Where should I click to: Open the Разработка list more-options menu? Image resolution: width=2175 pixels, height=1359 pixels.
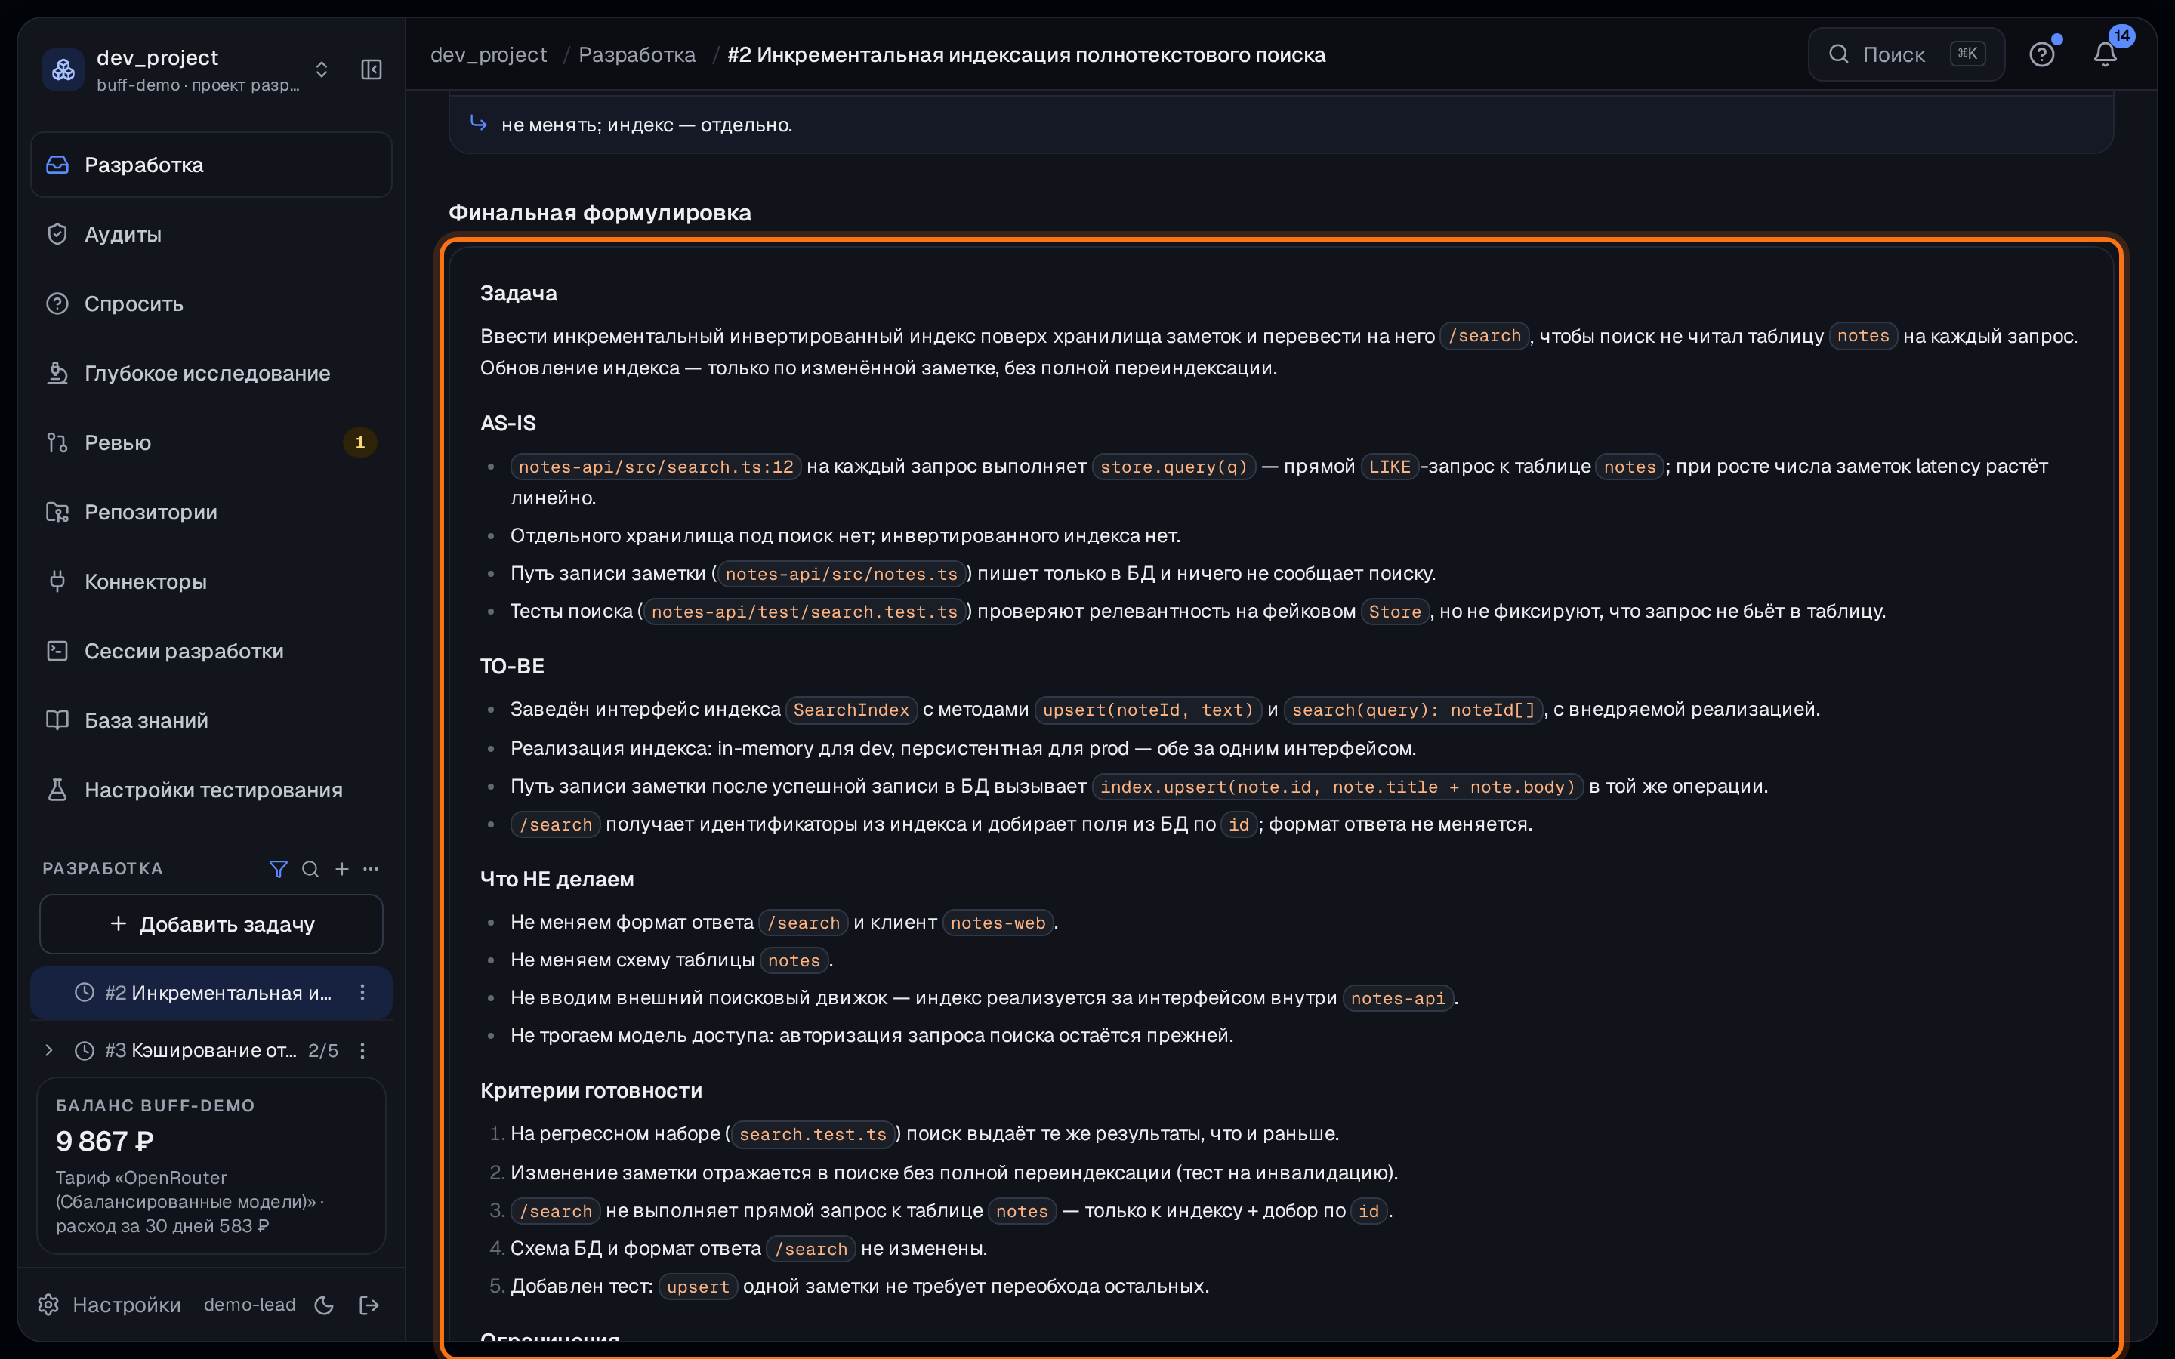tap(370, 869)
